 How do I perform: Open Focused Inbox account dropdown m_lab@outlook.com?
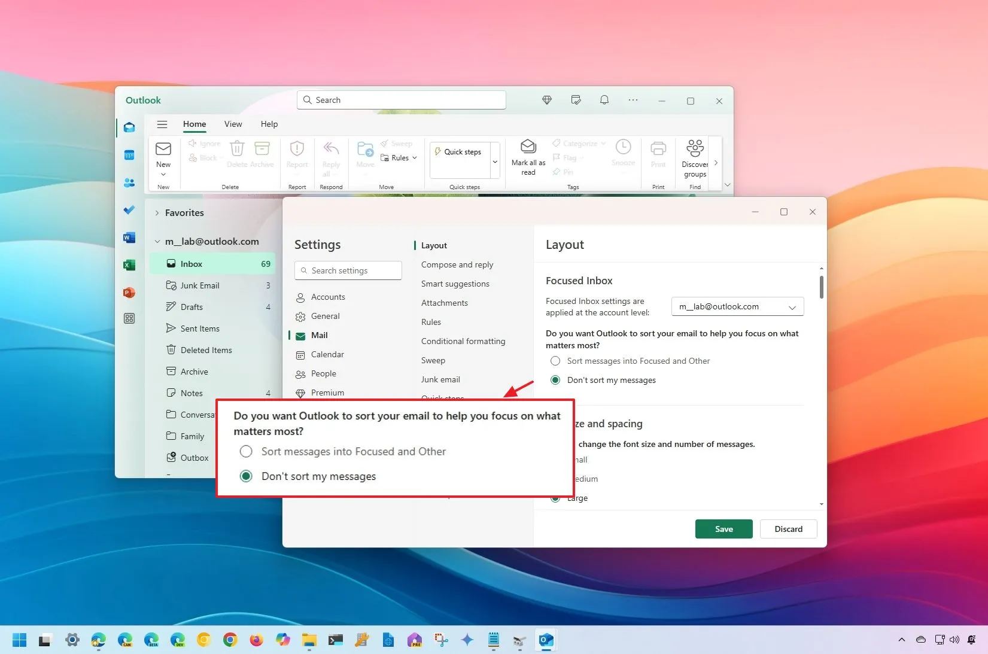pos(737,307)
